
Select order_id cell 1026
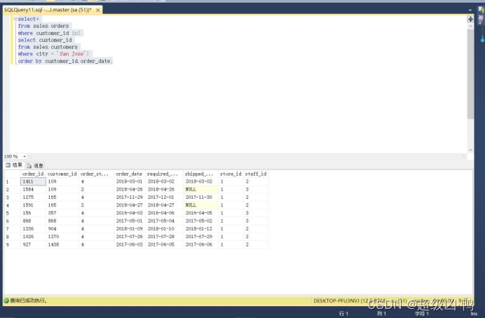(x=33, y=237)
